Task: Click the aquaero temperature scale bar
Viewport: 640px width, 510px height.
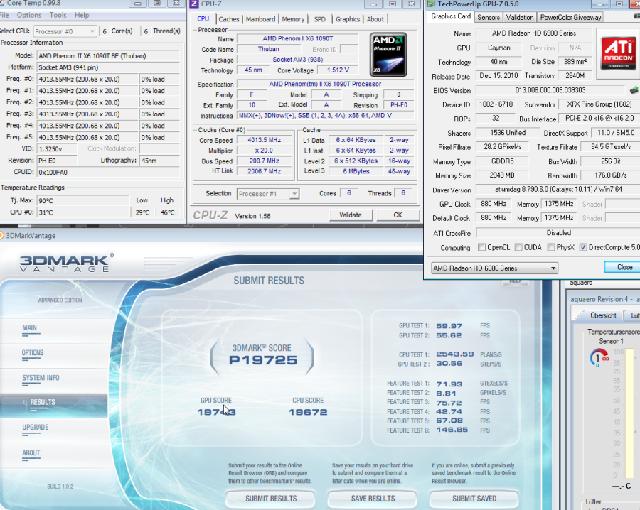Action: [628, 413]
